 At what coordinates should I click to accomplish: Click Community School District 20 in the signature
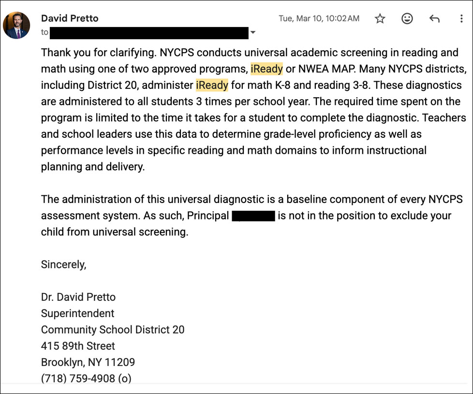(x=113, y=330)
